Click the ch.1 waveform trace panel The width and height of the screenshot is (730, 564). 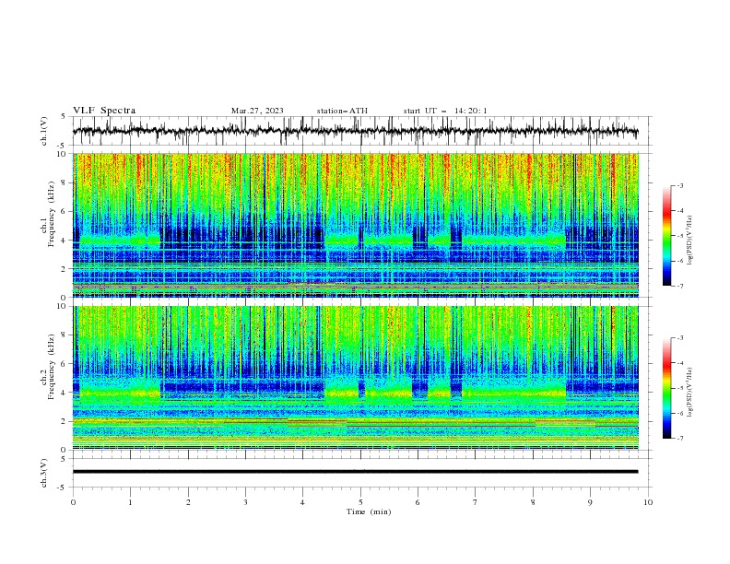pos(362,131)
